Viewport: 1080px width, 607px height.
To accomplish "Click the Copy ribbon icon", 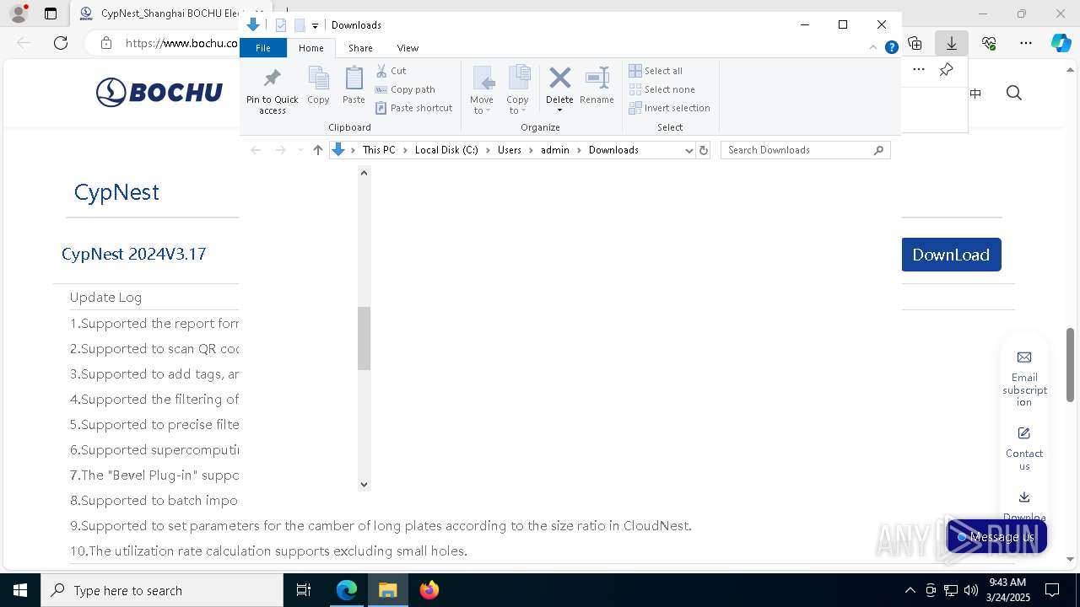I will pos(318,85).
